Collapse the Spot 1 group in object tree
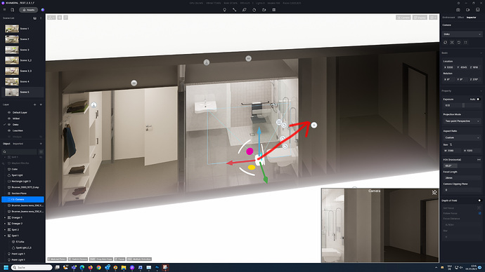The height and width of the screenshot is (272, 485). coord(5,236)
